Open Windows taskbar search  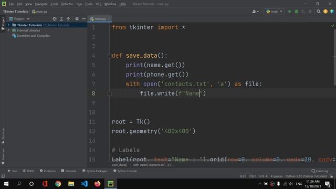19,184
